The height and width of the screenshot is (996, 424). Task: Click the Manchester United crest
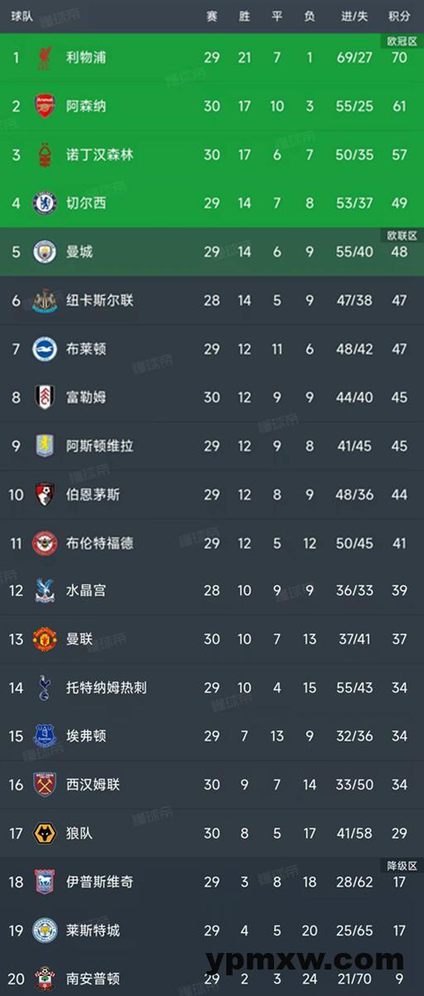(x=45, y=639)
